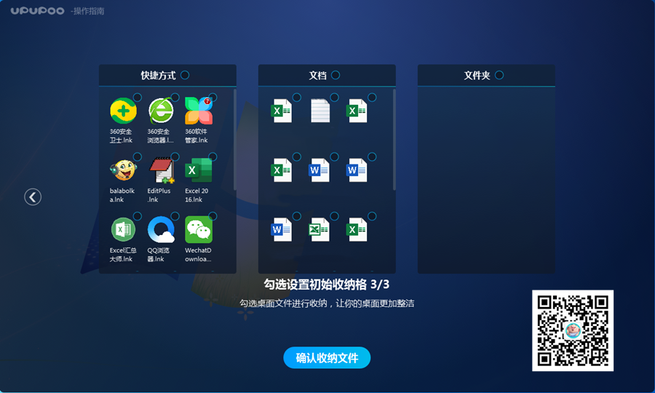Click the 勾选设置初始收纳格 3/3 heading
Image resolution: width=655 pixels, height=393 pixels.
tap(327, 285)
